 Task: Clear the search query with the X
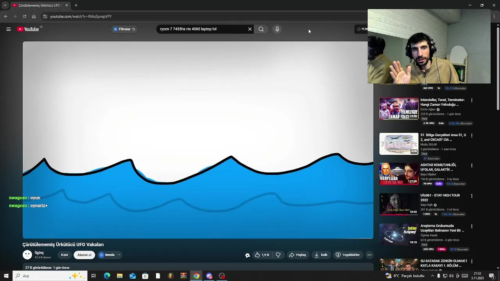click(250, 29)
